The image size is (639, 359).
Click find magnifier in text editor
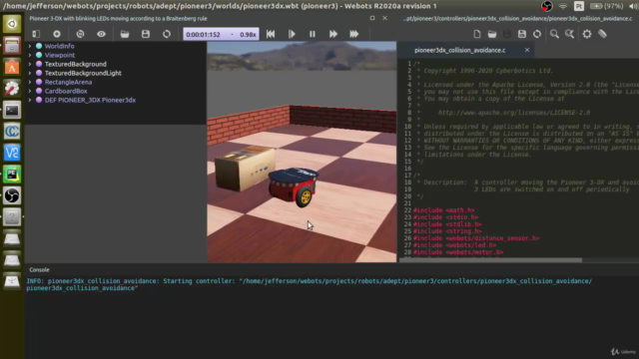coord(554,34)
